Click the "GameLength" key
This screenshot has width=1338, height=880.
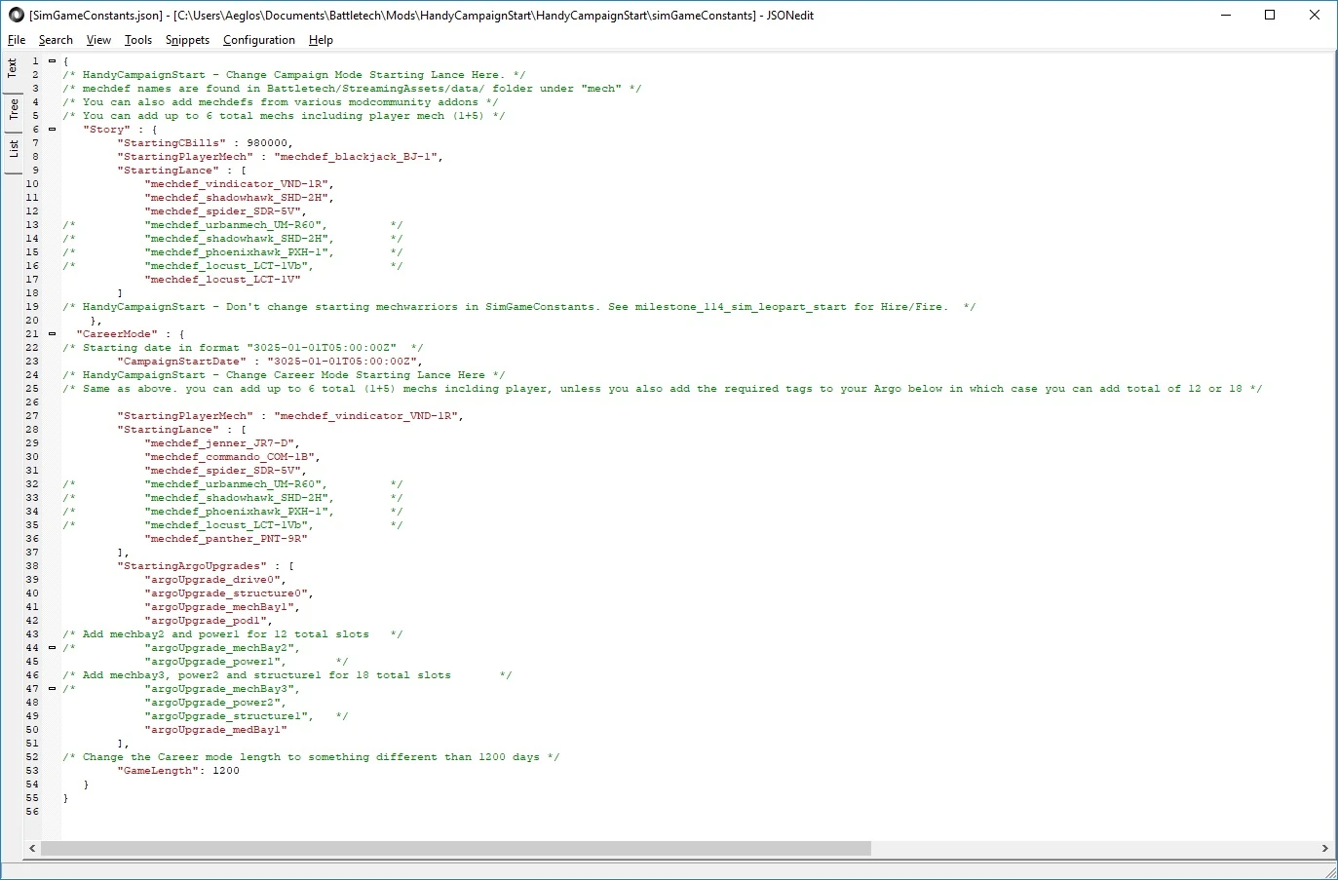tap(158, 770)
